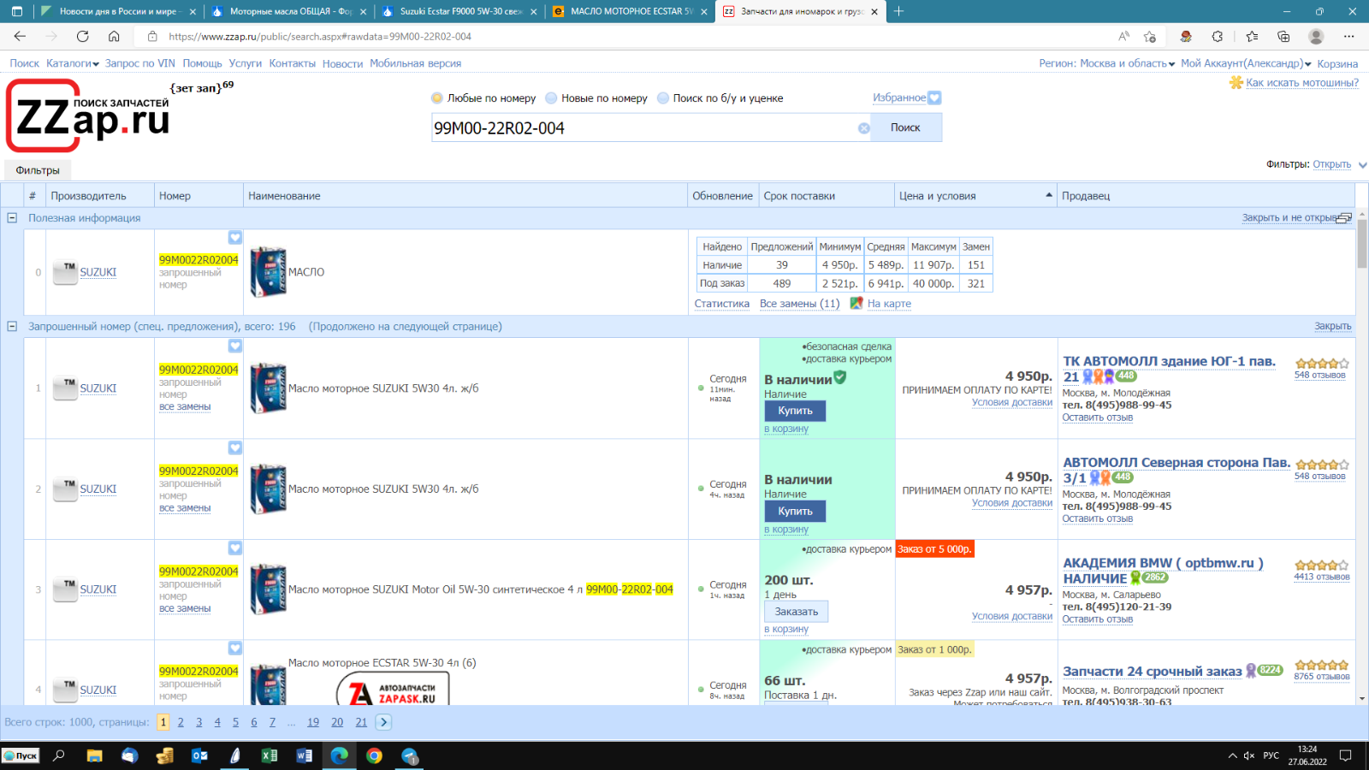Click Купить for ТК АВТОМОЛЛ offer
1369x770 pixels.
tap(795, 411)
